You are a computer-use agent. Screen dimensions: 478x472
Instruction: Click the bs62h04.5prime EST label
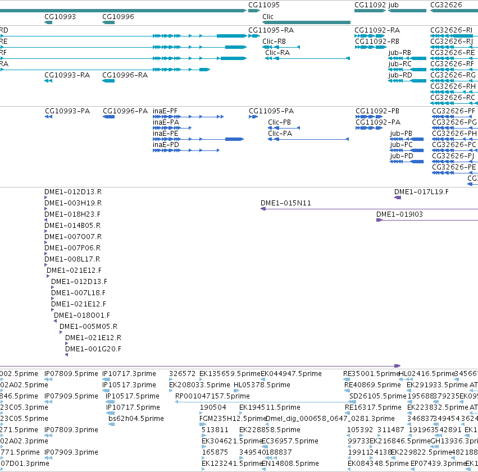[x=136, y=419]
